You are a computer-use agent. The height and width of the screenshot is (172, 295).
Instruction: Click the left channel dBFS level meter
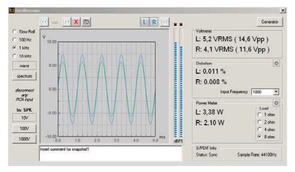pyautogui.click(x=175, y=83)
